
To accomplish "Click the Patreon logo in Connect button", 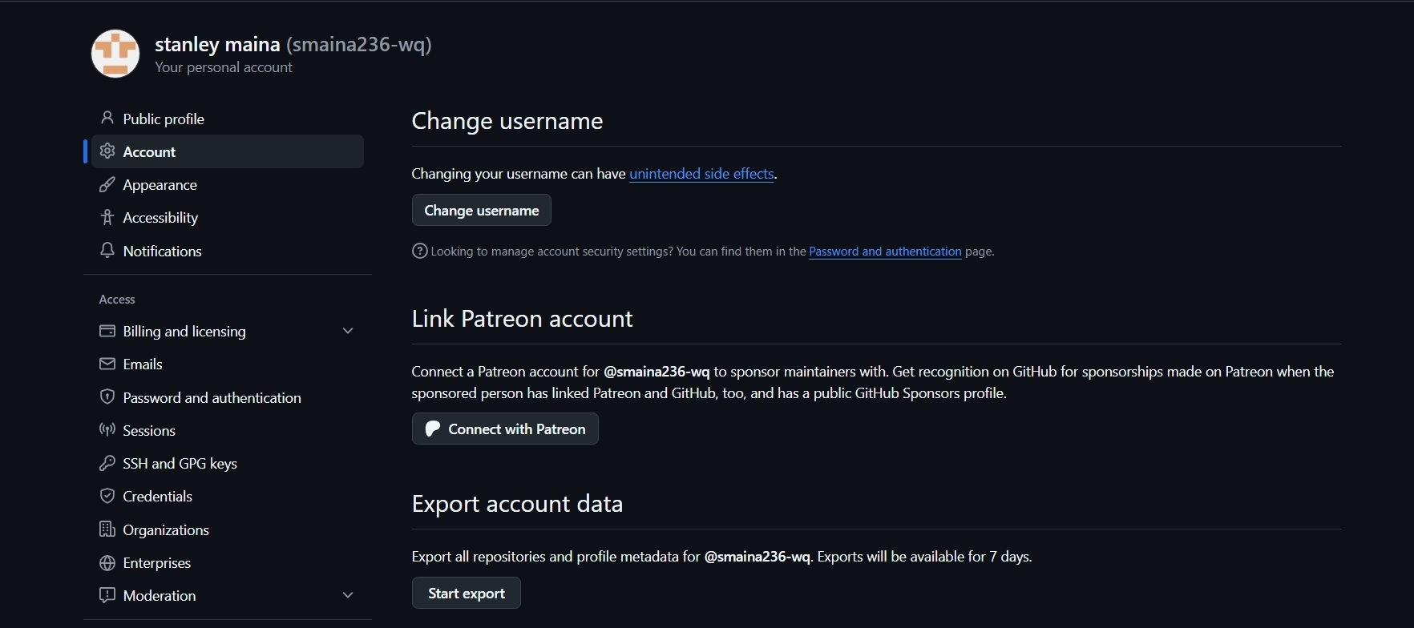I will tap(432, 429).
